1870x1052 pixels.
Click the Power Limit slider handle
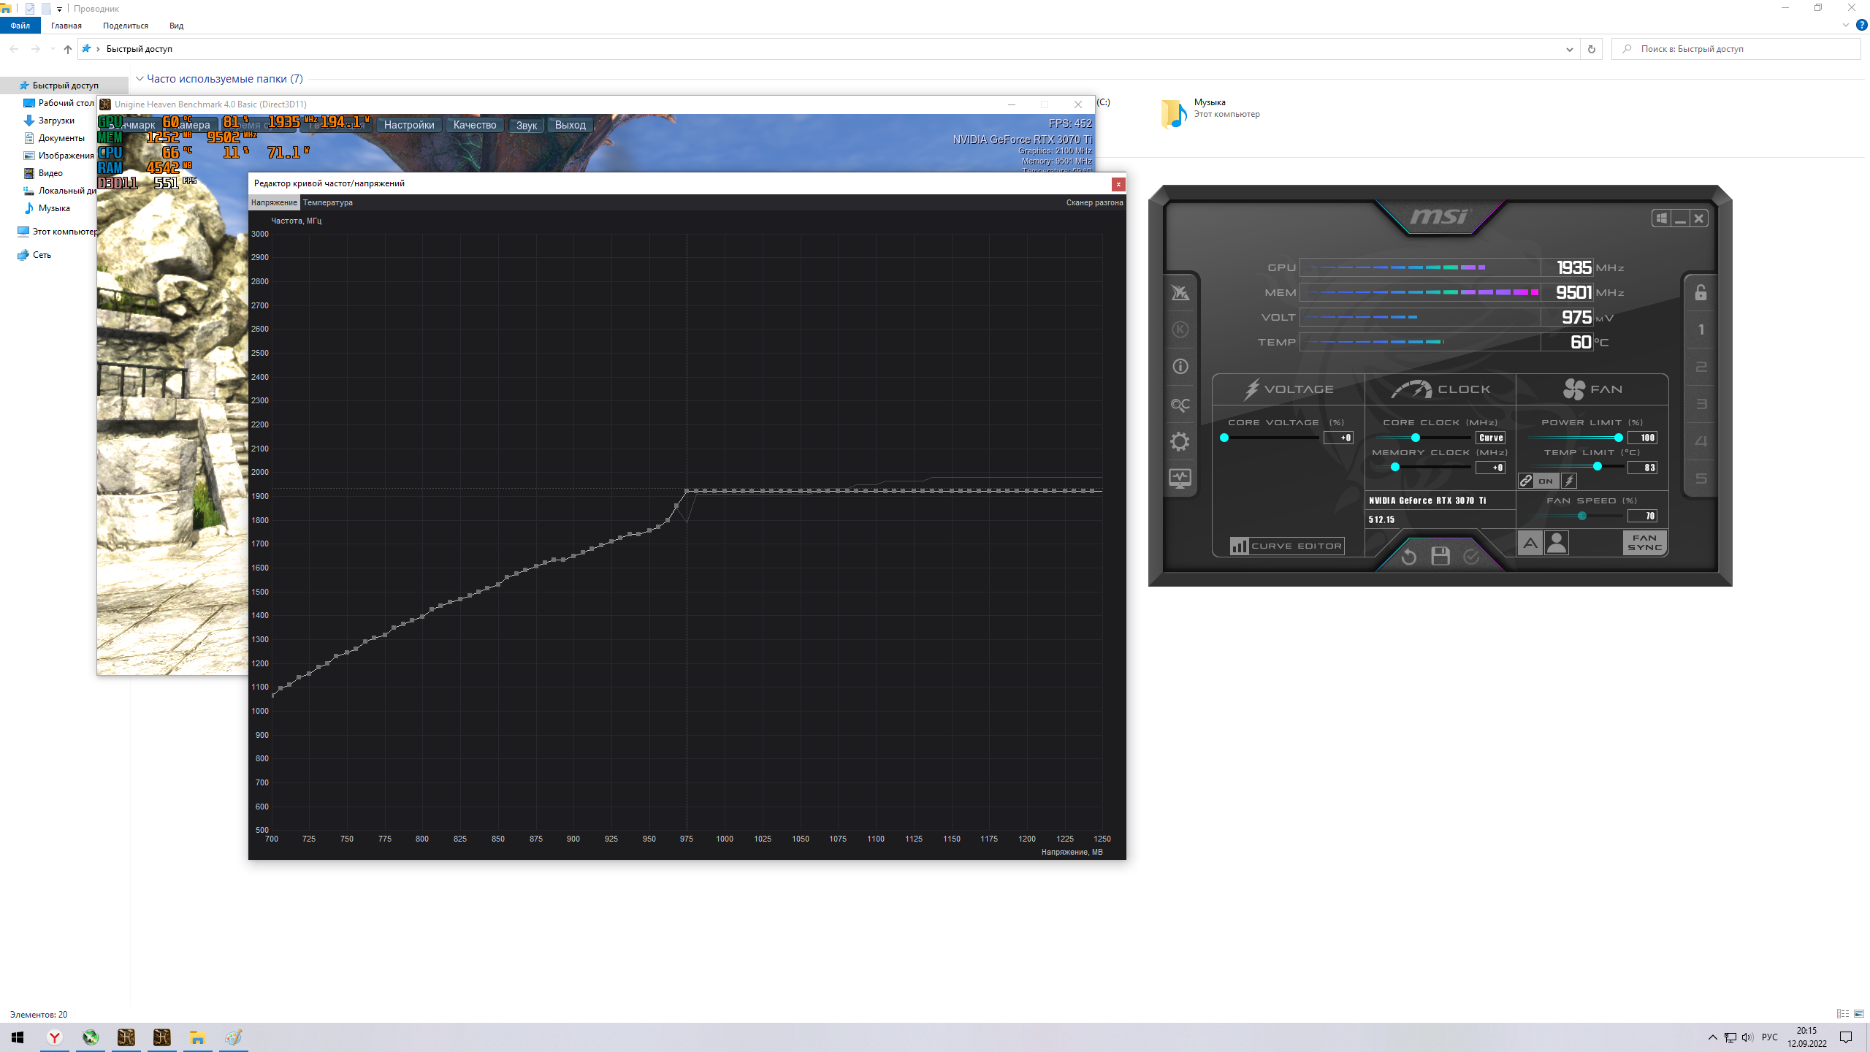click(x=1619, y=438)
